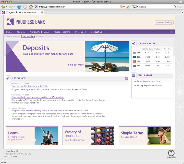Open the Saving deposit calculator link

click(x=149, y=86)
